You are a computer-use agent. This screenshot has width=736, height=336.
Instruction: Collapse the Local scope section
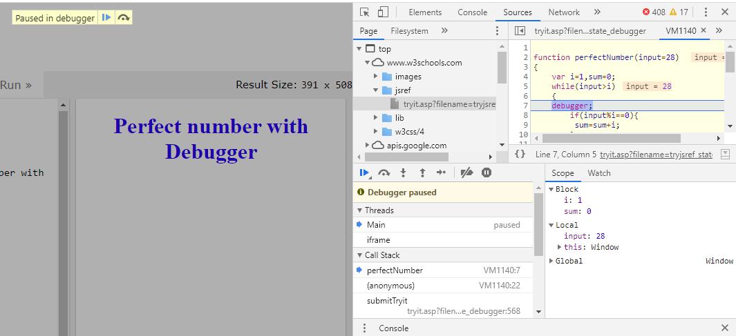pos(551,226)
